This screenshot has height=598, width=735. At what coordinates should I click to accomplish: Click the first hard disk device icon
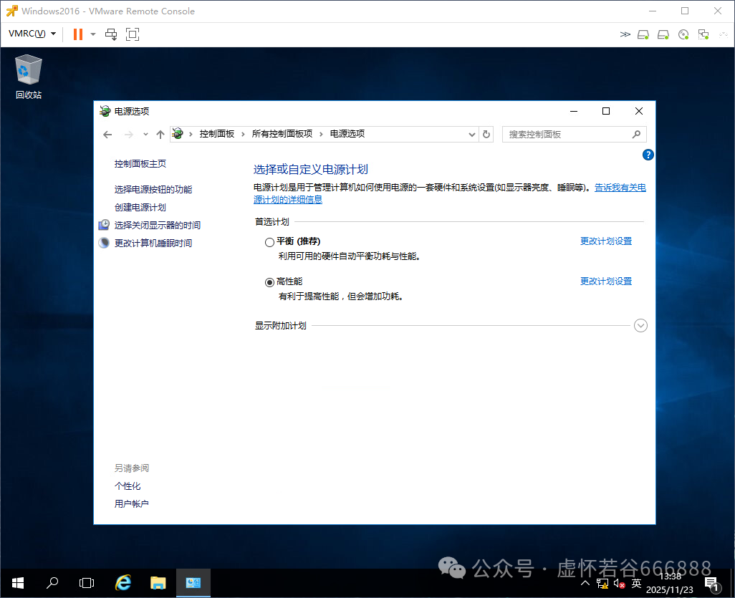(643, 34)
